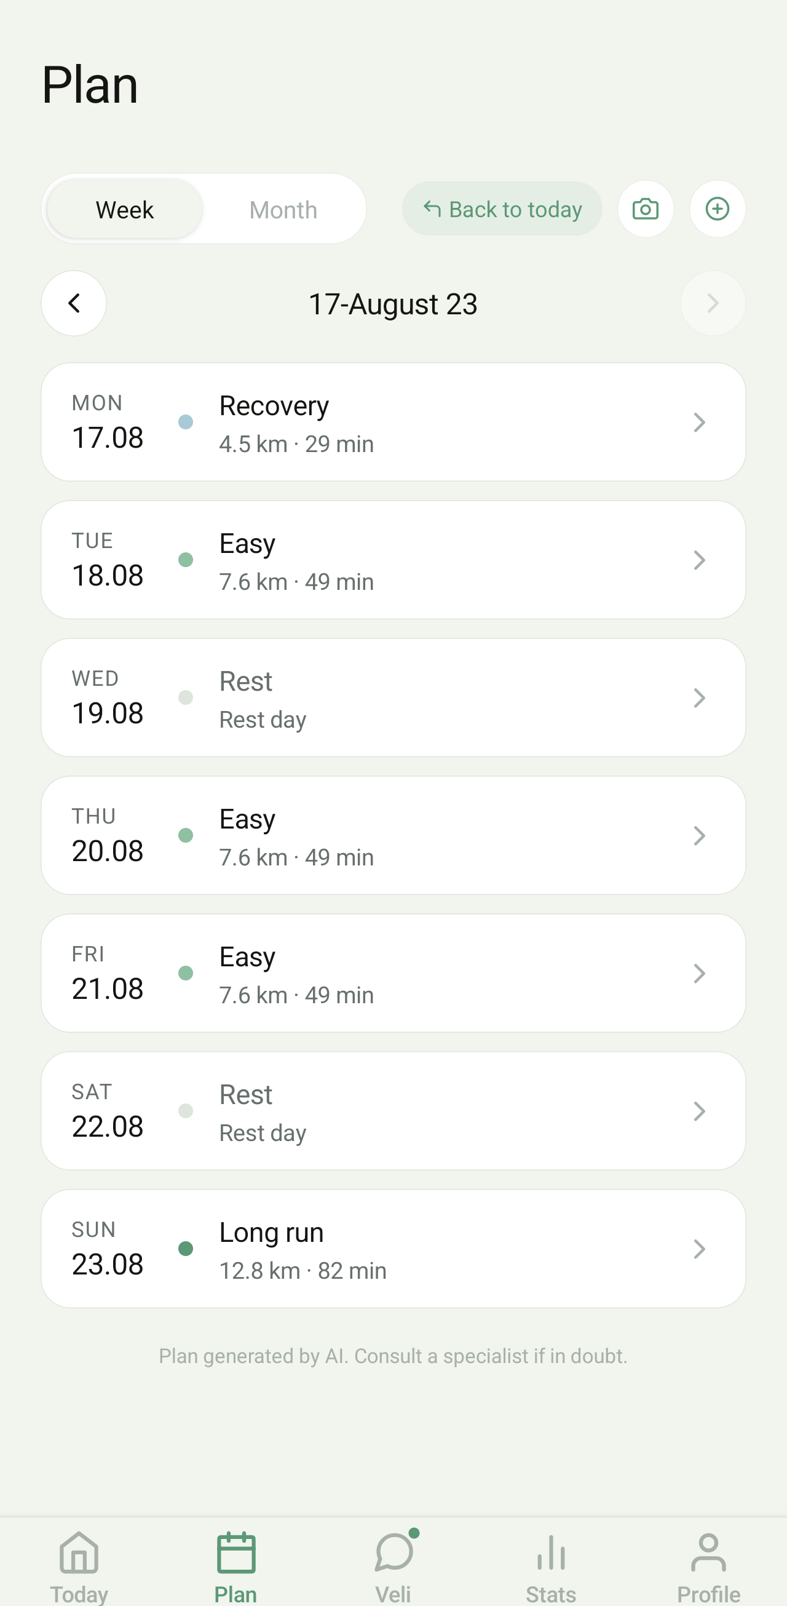Open Tuesday 18.08 Easy run card
The image size is (787, 1606).
(393, 560)
